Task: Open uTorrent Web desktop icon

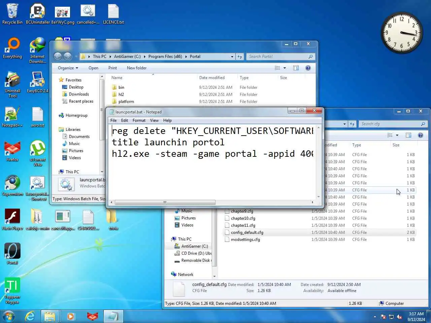Action: tap(38, 153)
